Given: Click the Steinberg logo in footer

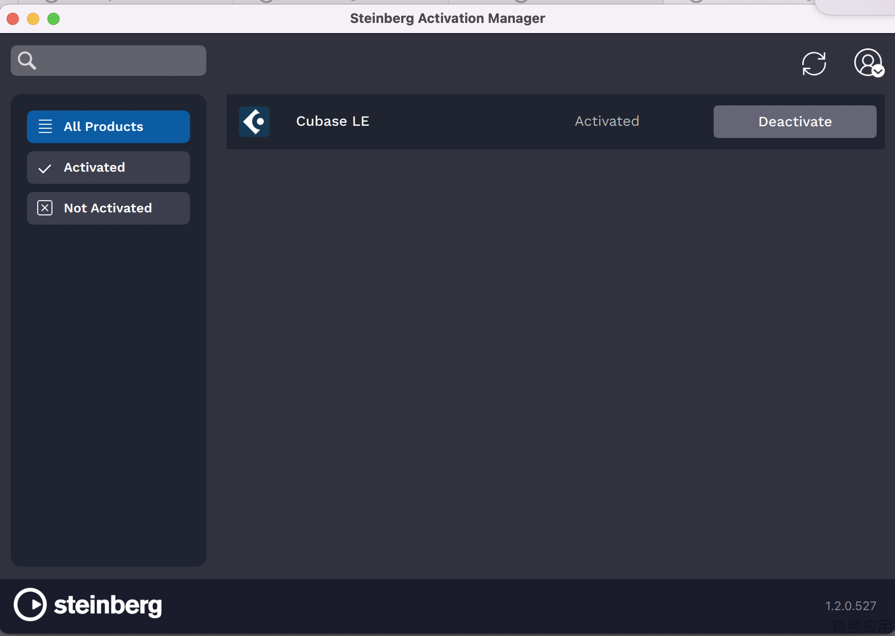Looking at the screenshot, I should click(x=88, y=604).
